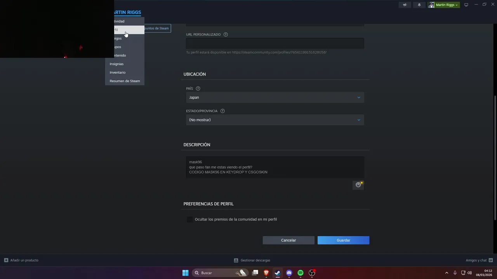Click the profile URL text steamcommunity.com/profiles
The image size is (497, 279).
coord(279,52)
